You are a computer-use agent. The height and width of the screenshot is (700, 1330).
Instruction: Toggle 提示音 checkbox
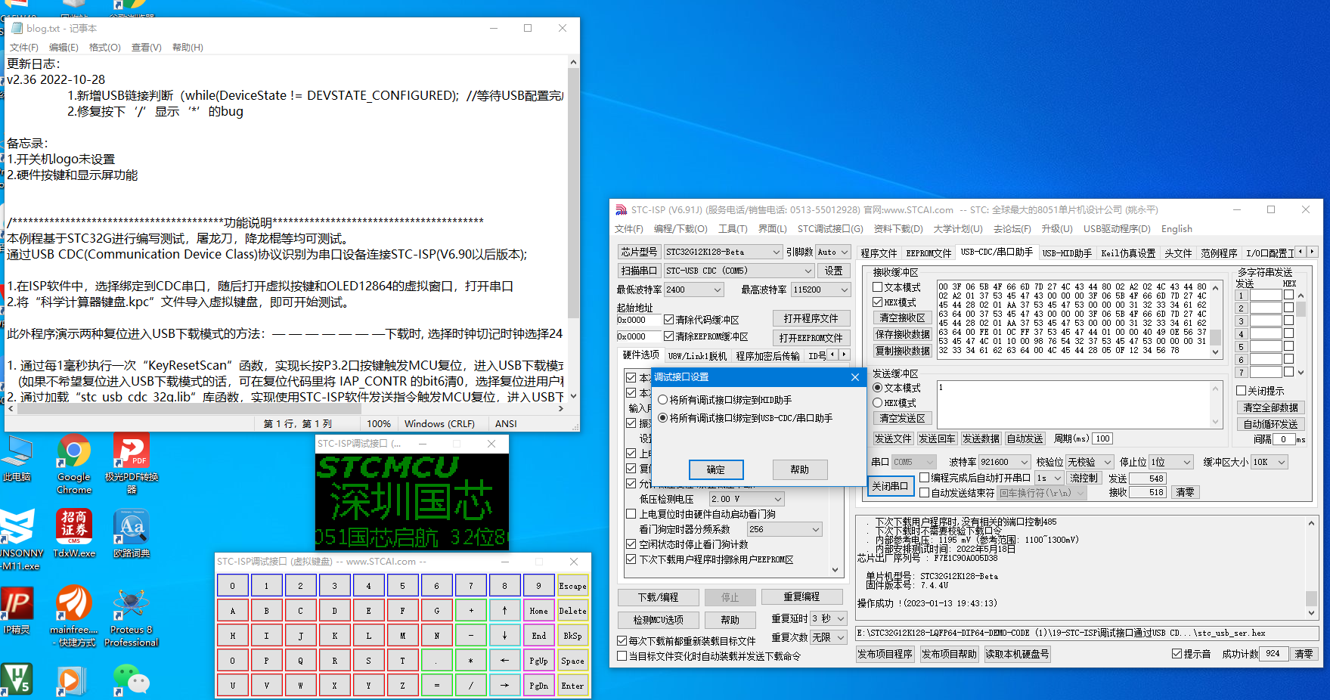click(1191, 654)
